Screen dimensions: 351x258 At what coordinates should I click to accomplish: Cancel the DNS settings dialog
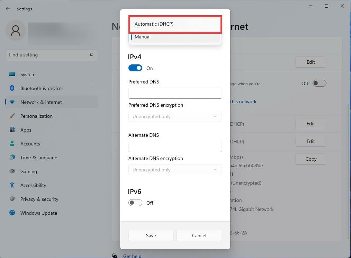199,235
